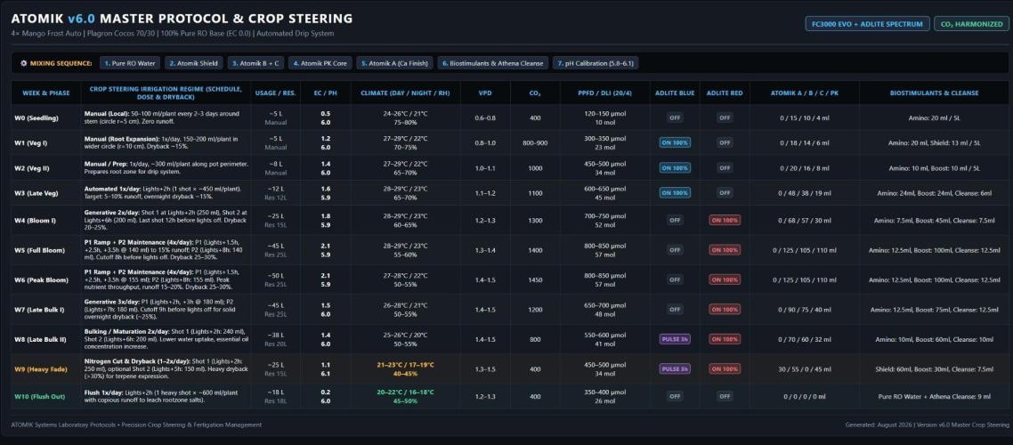1013x445 pixels.
Task: Click the VPD value '0.6–0.8' in W0
Action: [485, 117]
